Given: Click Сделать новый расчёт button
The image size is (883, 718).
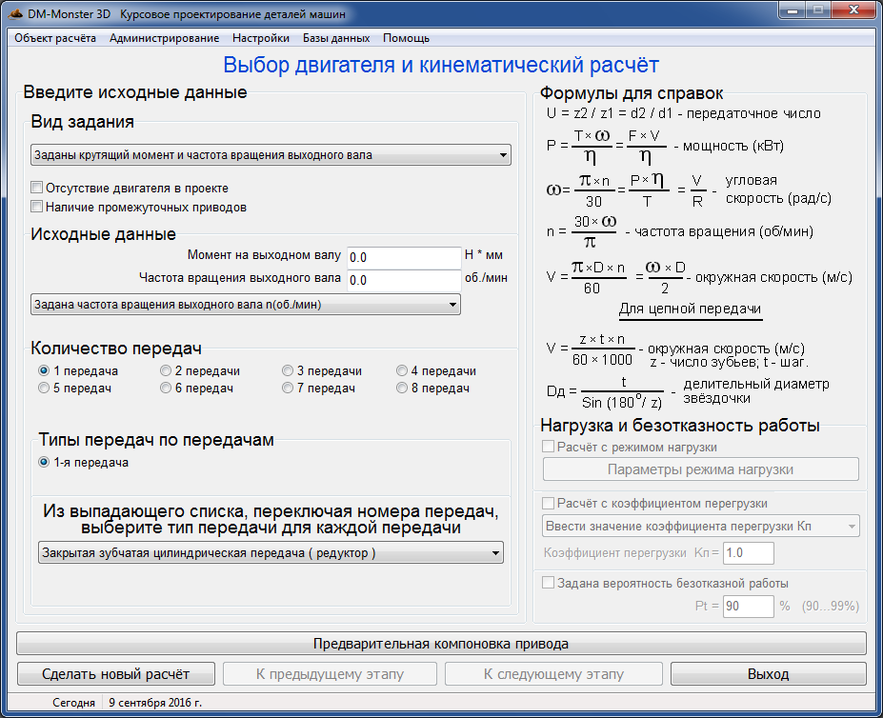Looking at the screenshot, I should tap(116, 674).
